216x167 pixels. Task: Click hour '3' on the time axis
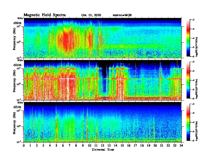point(43,145)
